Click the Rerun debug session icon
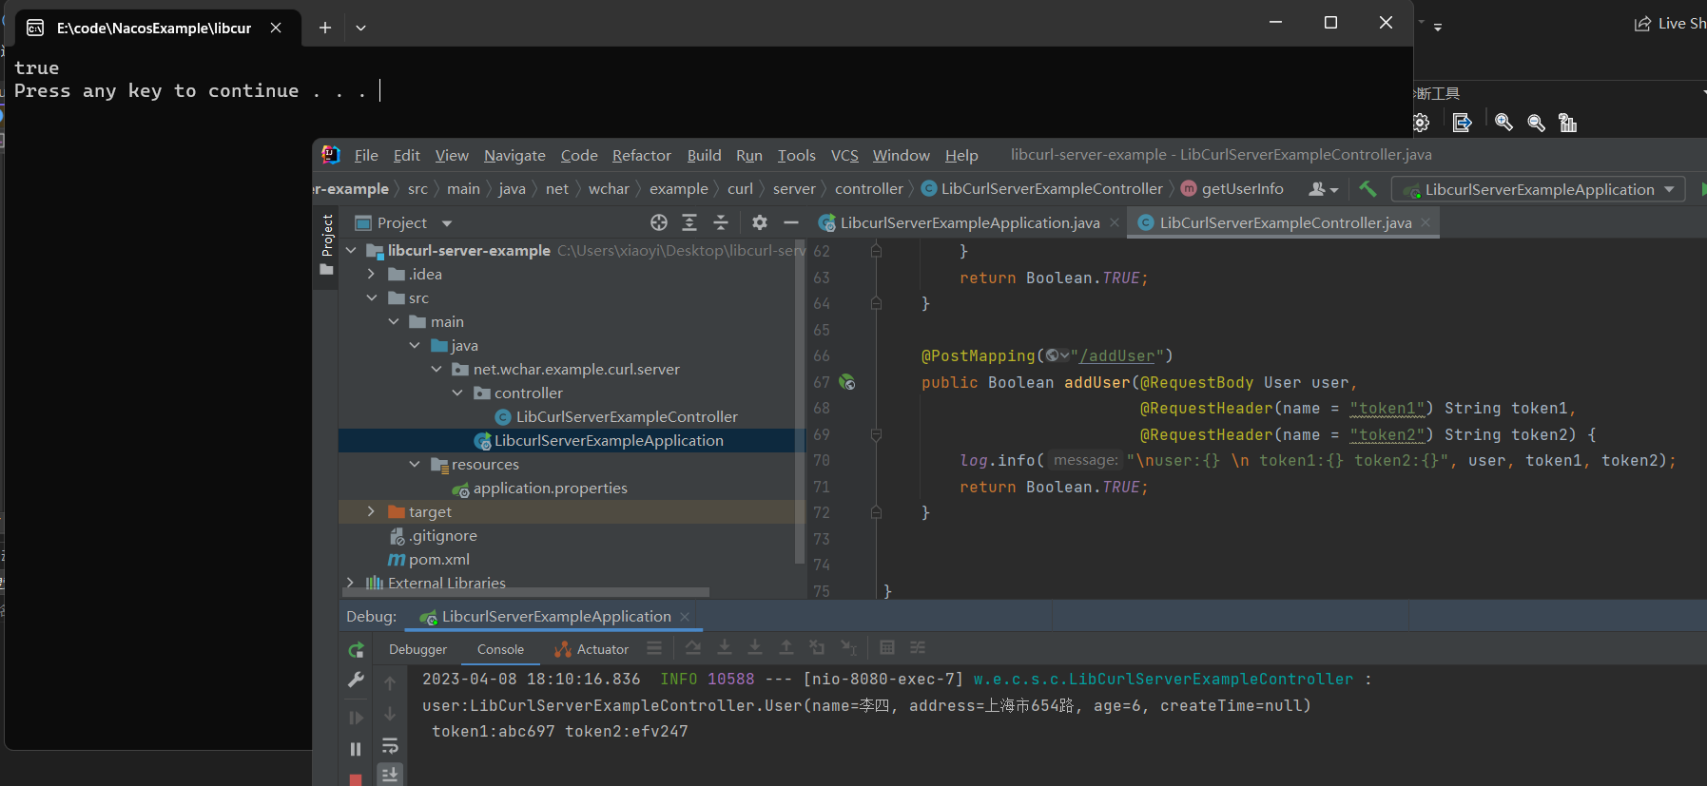Viewport: 1707px width, 786px height. coord(356,650)
